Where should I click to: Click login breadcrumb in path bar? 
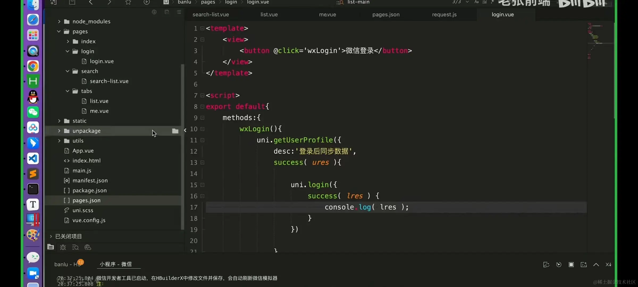tap(231, 2)
